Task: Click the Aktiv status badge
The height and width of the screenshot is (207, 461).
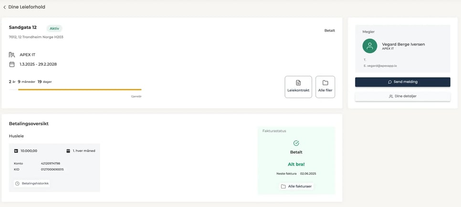Action: tap(54, 29)
